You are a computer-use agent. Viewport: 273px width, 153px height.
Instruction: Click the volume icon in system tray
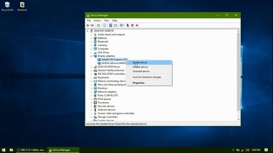[x=247, y=150]
